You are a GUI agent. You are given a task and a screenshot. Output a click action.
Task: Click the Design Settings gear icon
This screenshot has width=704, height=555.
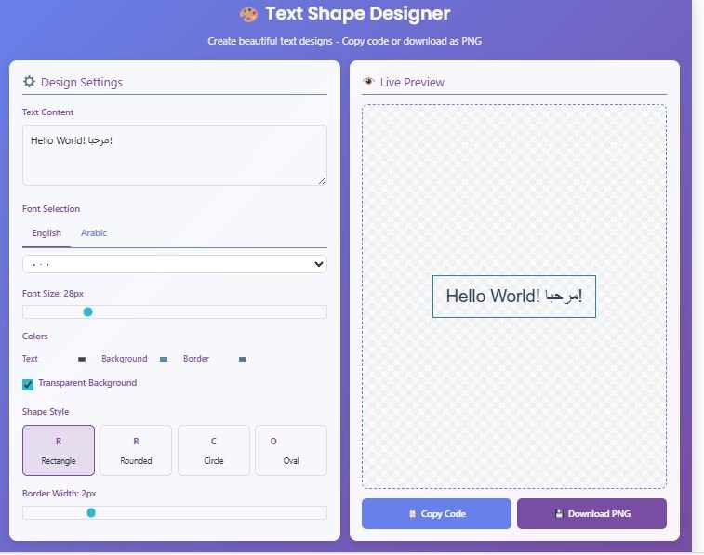[x=29, y=82]
